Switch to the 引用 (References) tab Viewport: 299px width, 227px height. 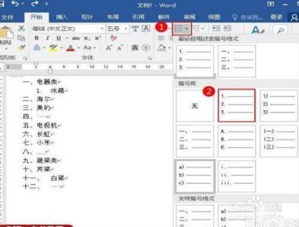[138, 17]
